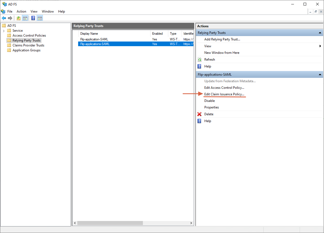Open the View submenu arrow in Actions
The height and width of the screenshot is (233, 324).
(320, 46)
